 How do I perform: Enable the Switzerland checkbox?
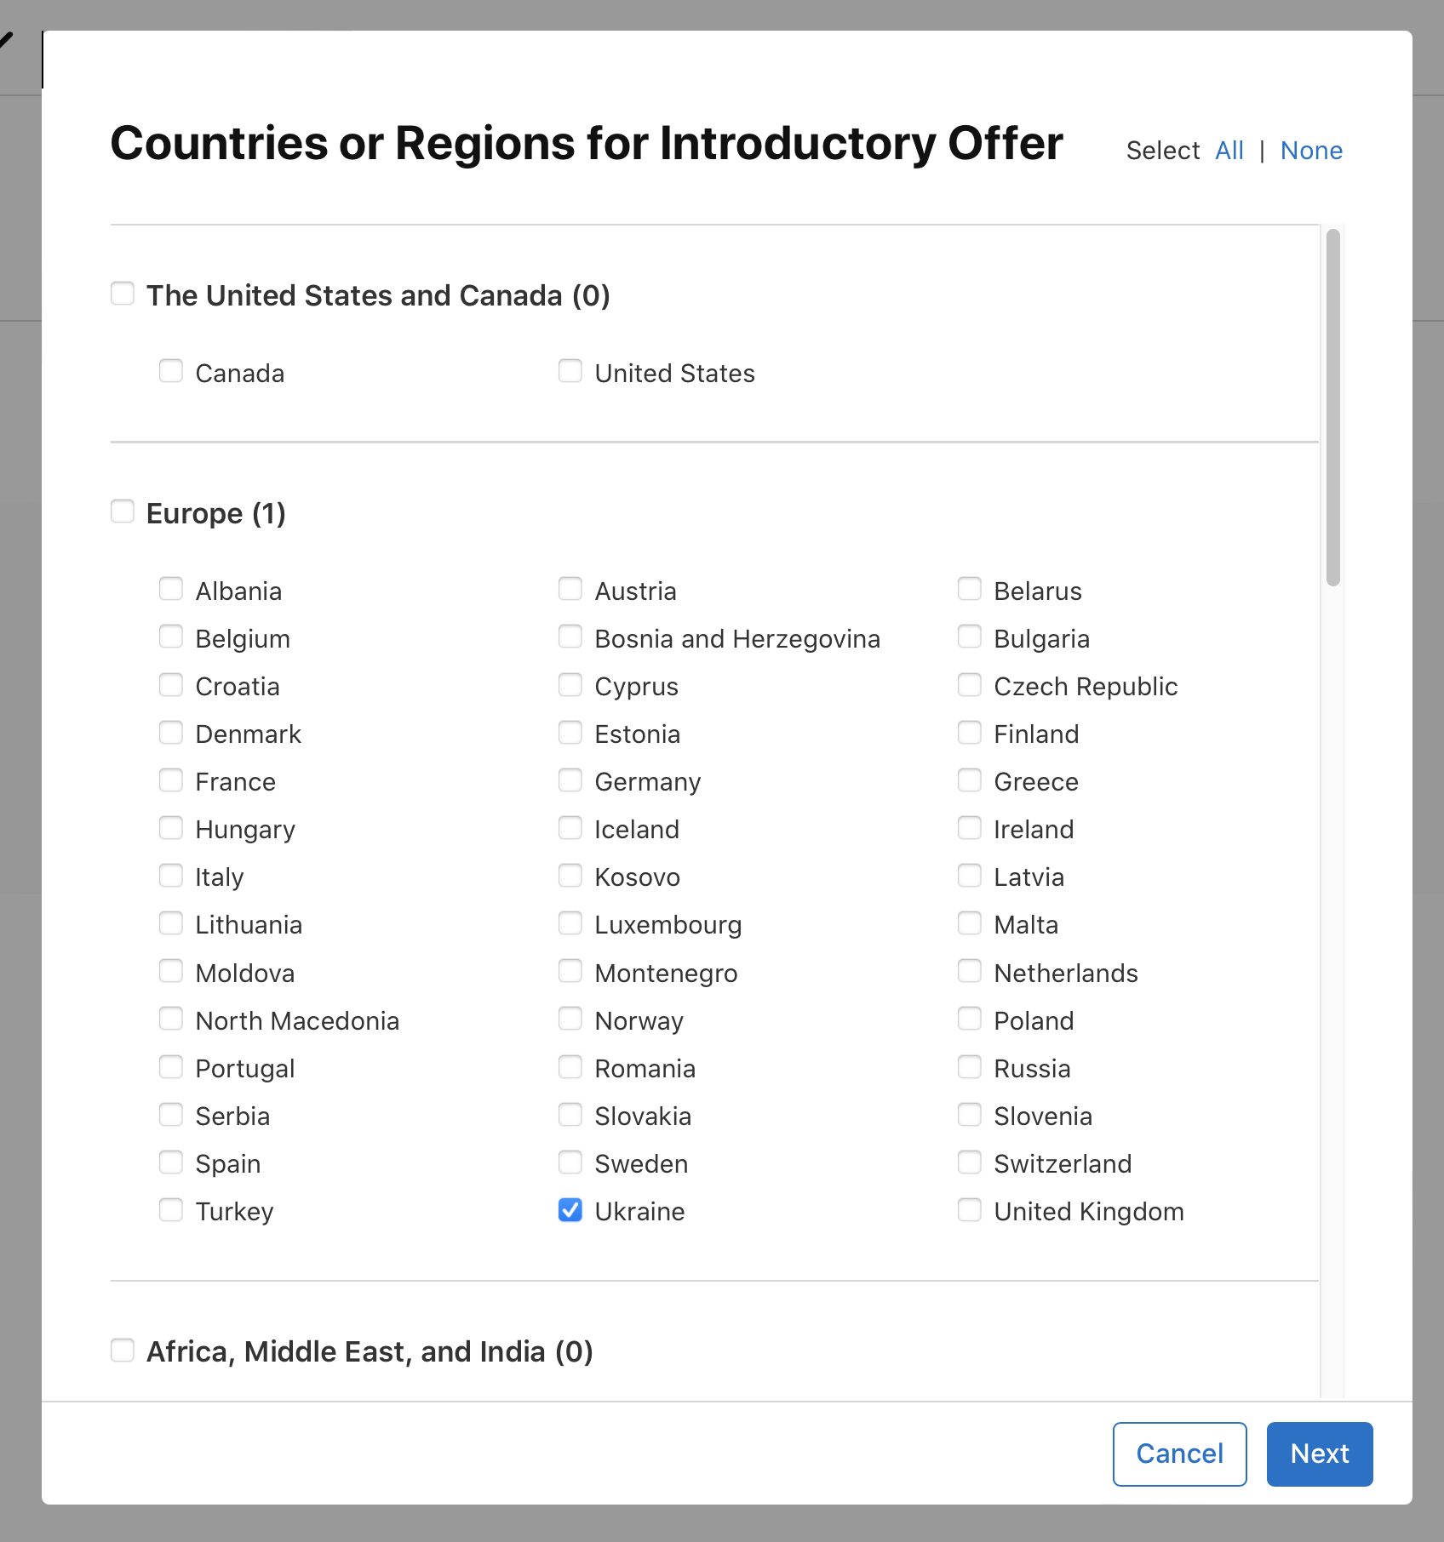[x=969, y=1162]
